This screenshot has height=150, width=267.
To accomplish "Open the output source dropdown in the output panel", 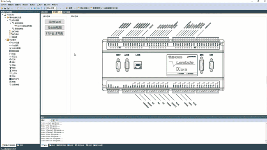I will click(x=46, y=120).
